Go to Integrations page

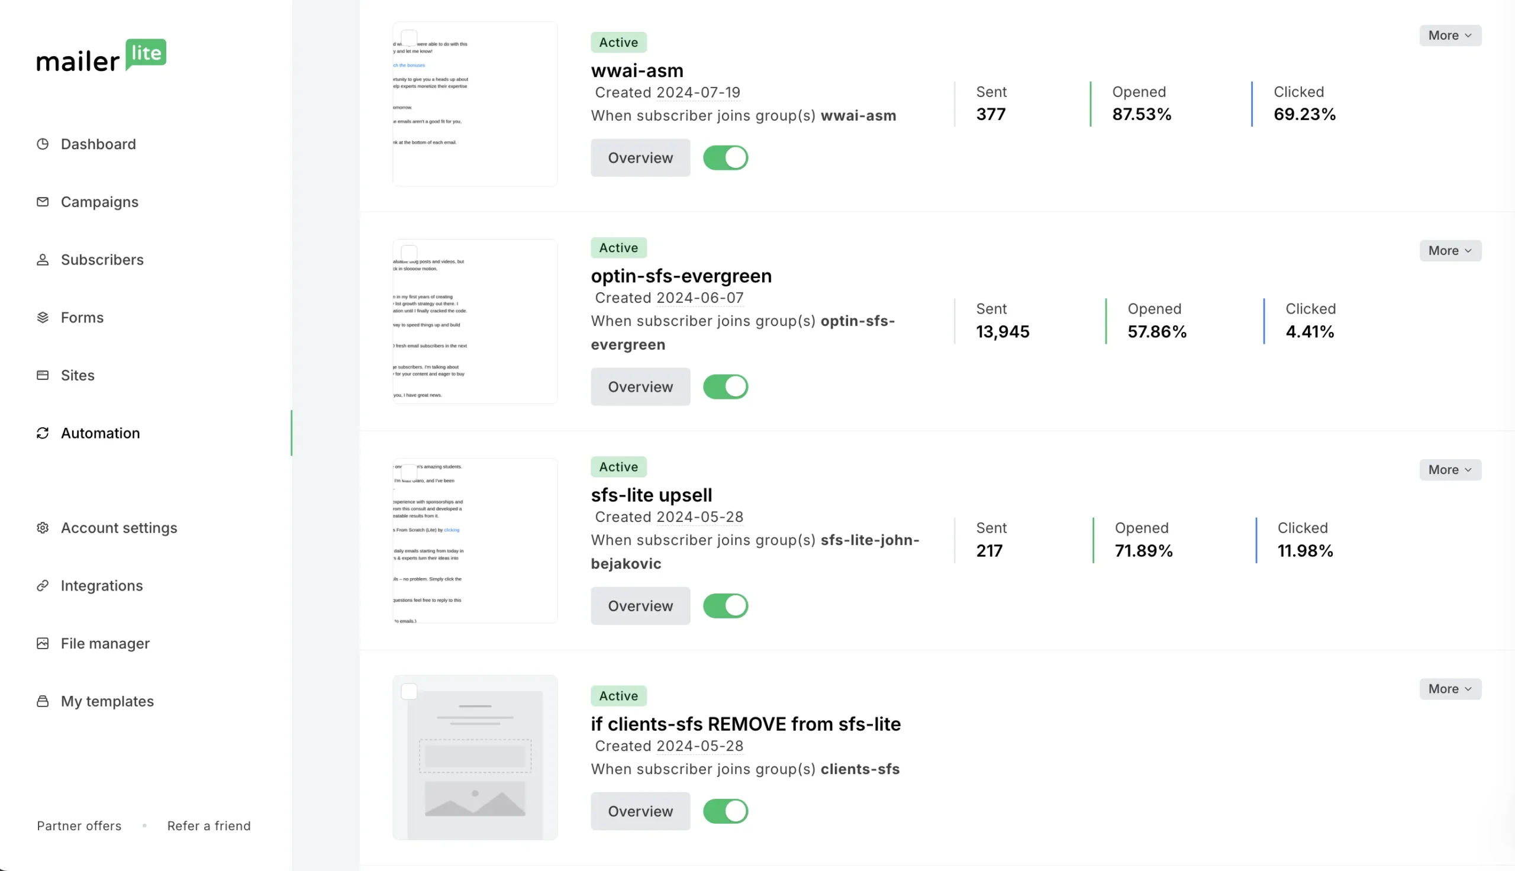pyautogui.click(x=102, y=586)
